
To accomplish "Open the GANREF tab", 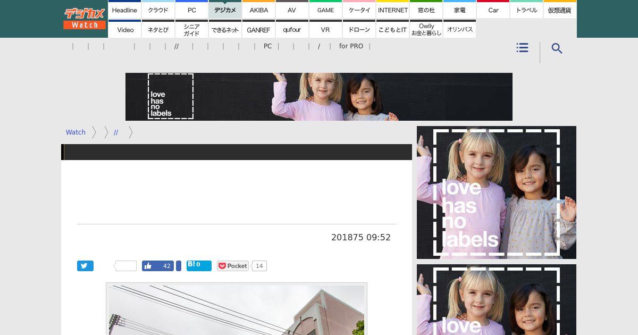I will tap(258, 29).
